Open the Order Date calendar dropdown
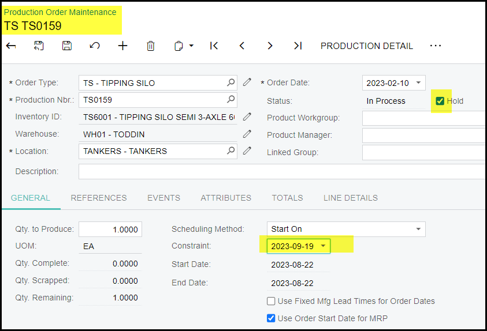The image size is (487, 331). click(418, 83)
